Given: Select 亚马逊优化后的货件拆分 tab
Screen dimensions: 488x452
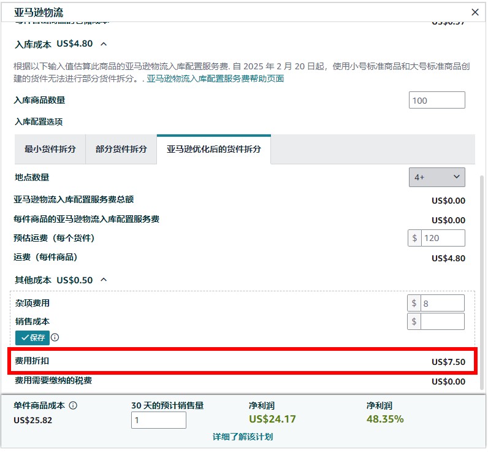Looking at the screenshot, I should coord(214,149).
